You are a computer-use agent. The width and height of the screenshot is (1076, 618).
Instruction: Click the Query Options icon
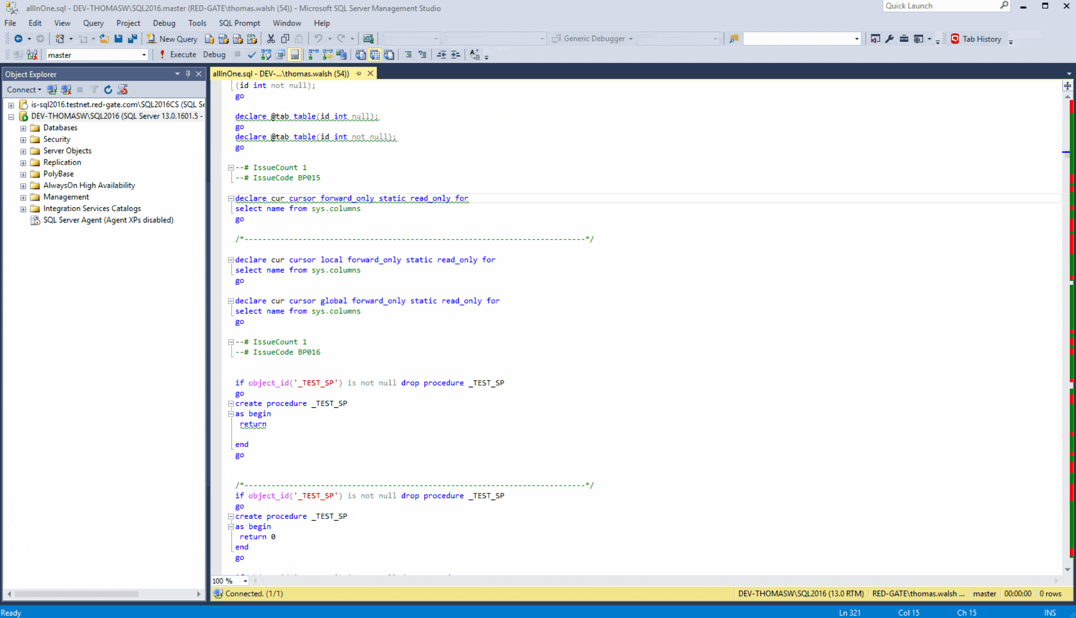(x=281, y=55)
